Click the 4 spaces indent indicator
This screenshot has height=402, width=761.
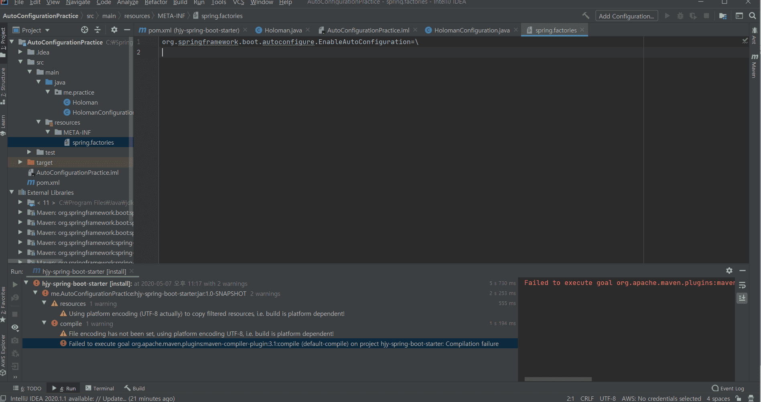[x=718, y=398]
